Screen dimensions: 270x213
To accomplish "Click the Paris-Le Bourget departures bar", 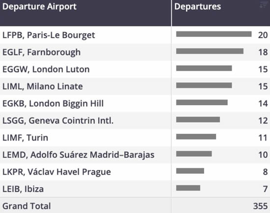I will click(214, 34).
